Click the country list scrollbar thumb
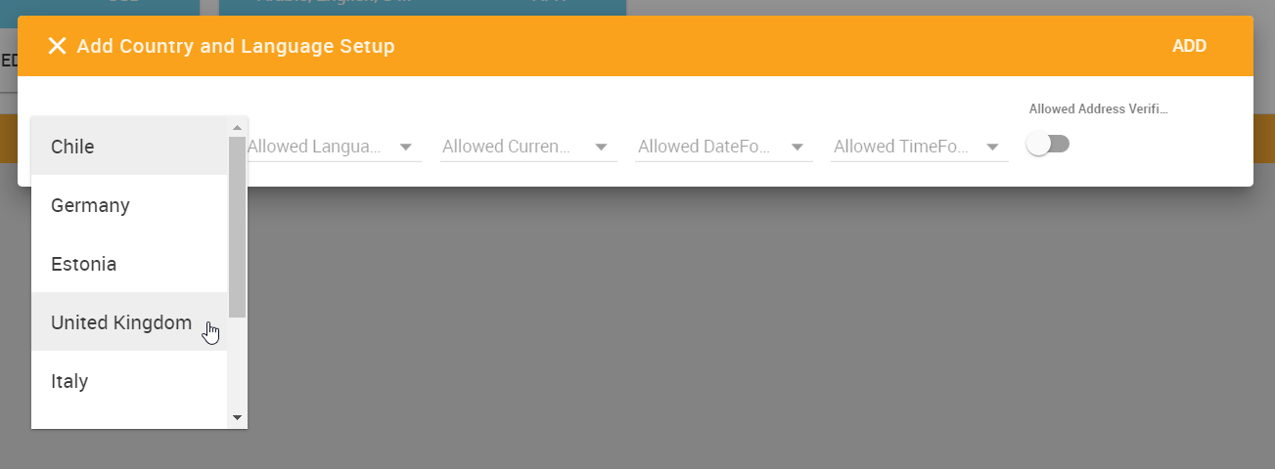1275x469 pixels. click(x=237, y=227)
